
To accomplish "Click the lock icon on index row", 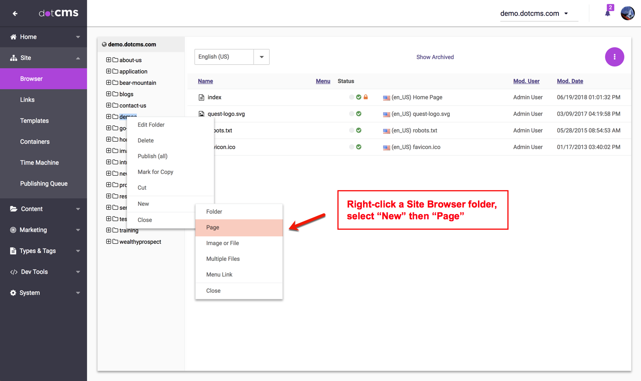I will click(366, 97).
